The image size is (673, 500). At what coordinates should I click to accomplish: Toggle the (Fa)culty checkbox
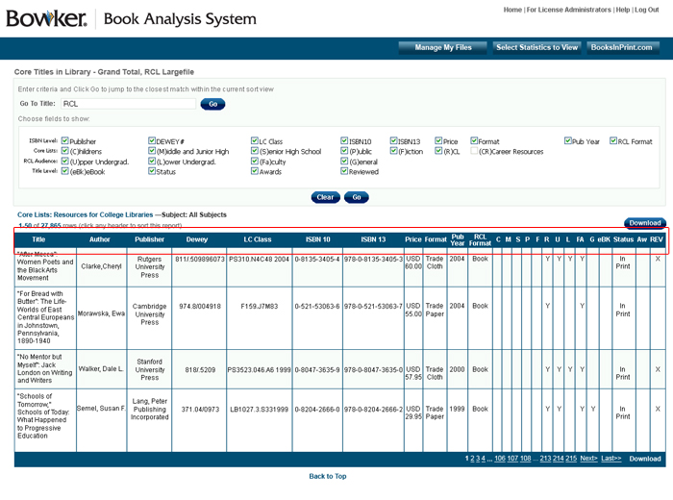tap(255, 162)
